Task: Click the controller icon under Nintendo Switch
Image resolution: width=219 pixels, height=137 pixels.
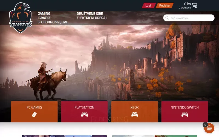Action: click(185, 115)
